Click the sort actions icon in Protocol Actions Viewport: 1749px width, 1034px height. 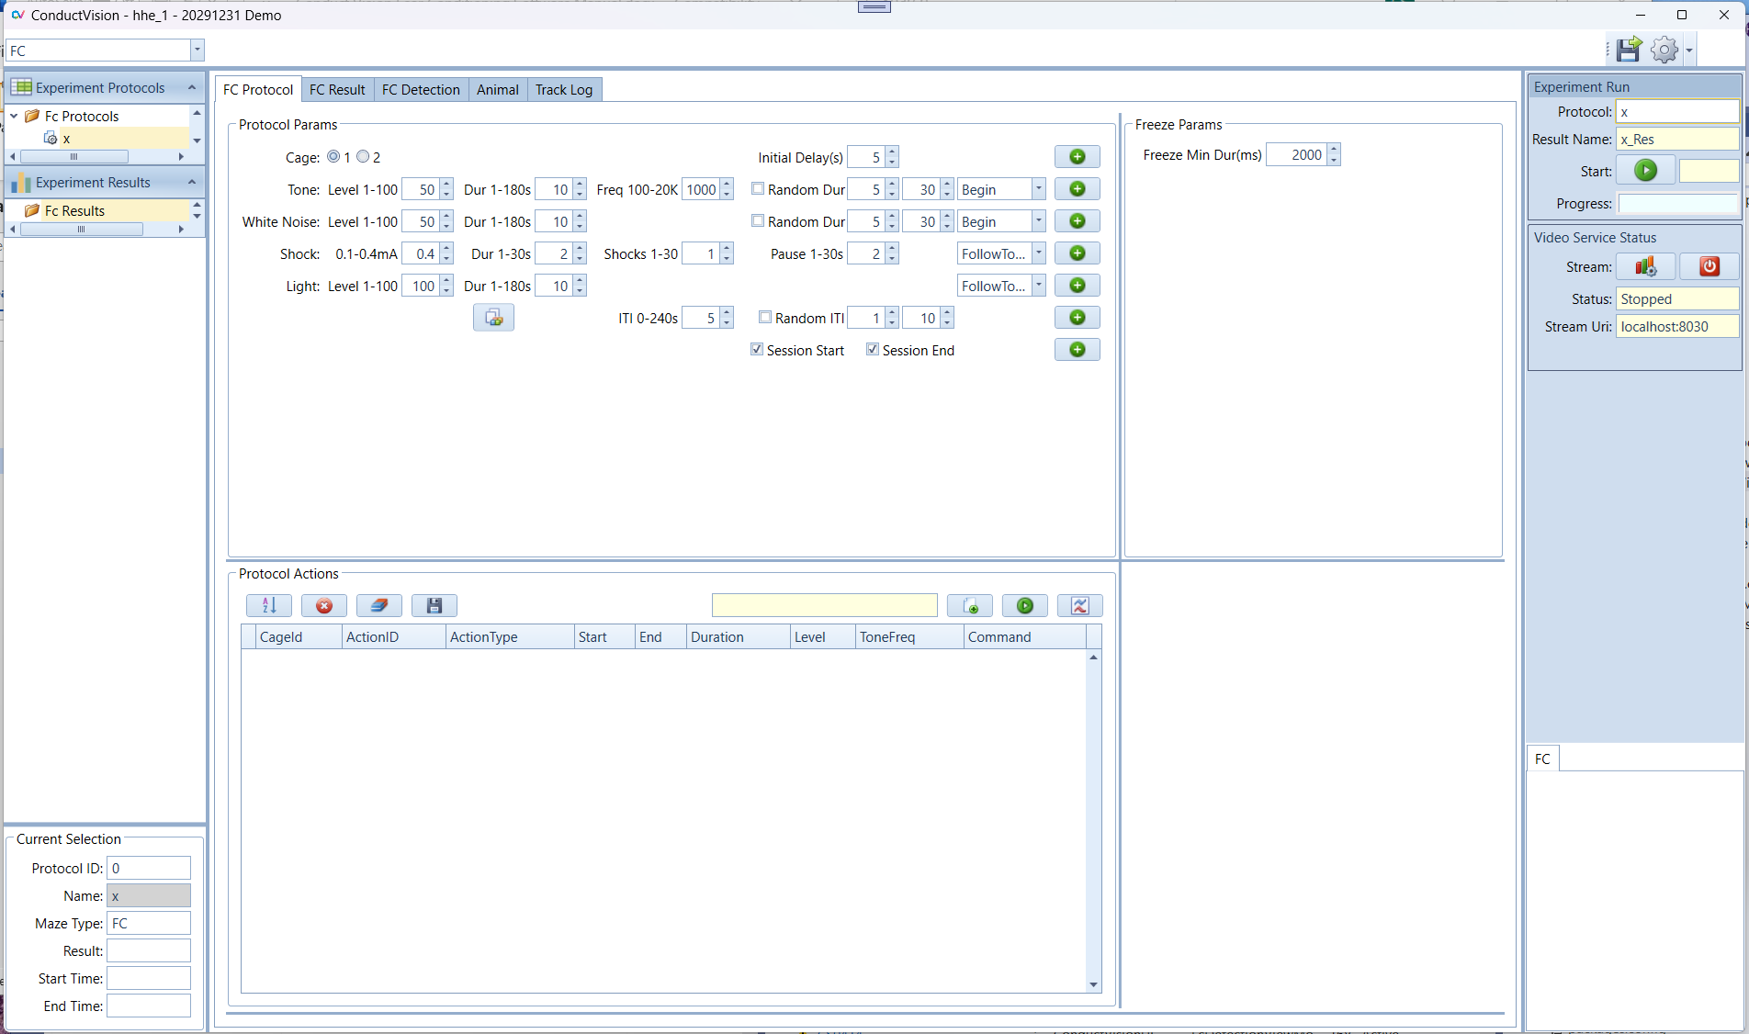[269, 605]
